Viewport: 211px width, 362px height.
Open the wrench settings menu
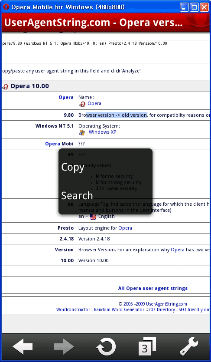click(x=188, y=346)
